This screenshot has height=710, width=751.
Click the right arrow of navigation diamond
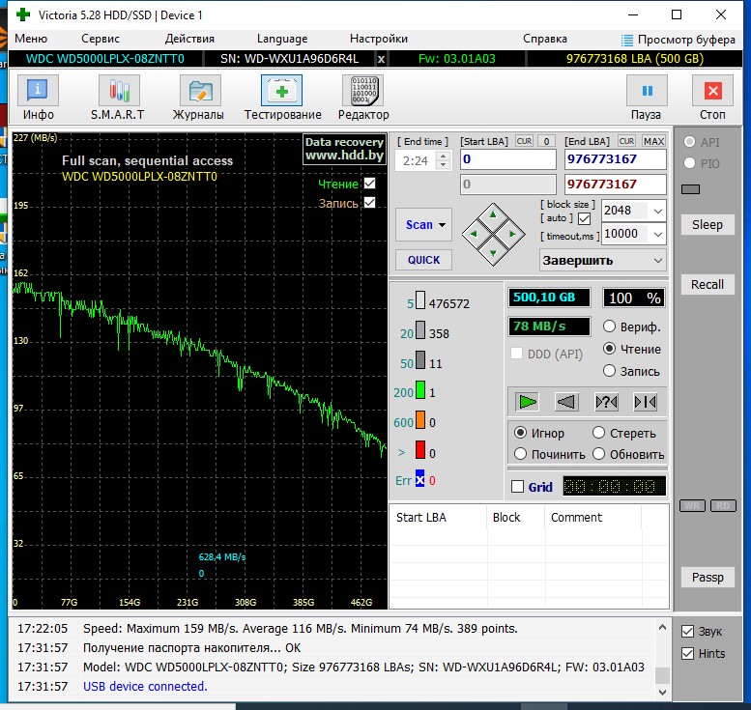click(x=513, y=234)
